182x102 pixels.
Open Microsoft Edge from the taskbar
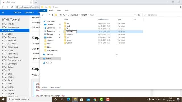(69, 99)
